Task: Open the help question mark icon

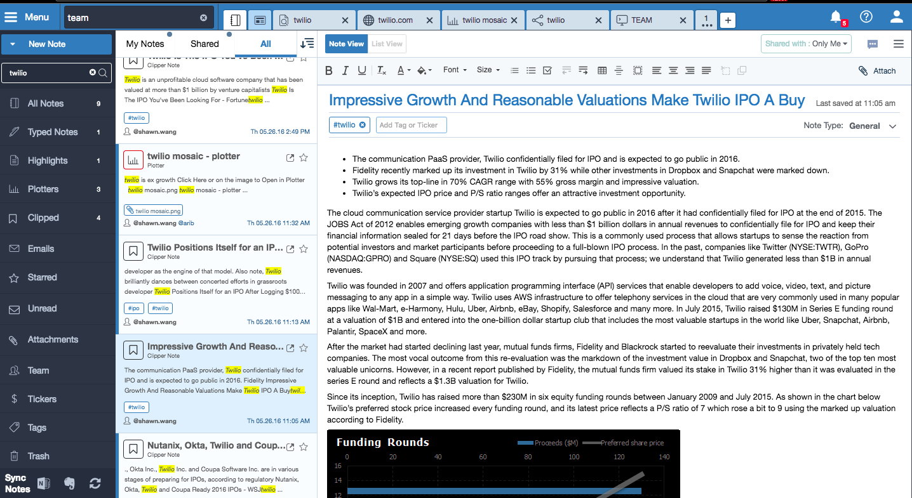Action: pos(866,17)
